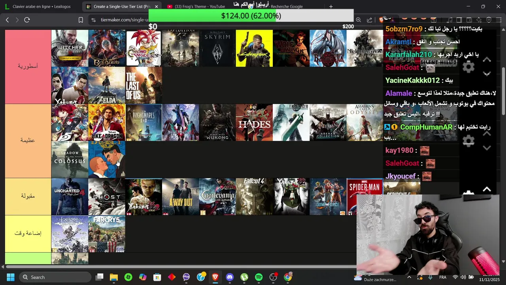This screenshot has height=285, width=506.
Task: Move the أسطورية tier row up
Action: [487, 59]
